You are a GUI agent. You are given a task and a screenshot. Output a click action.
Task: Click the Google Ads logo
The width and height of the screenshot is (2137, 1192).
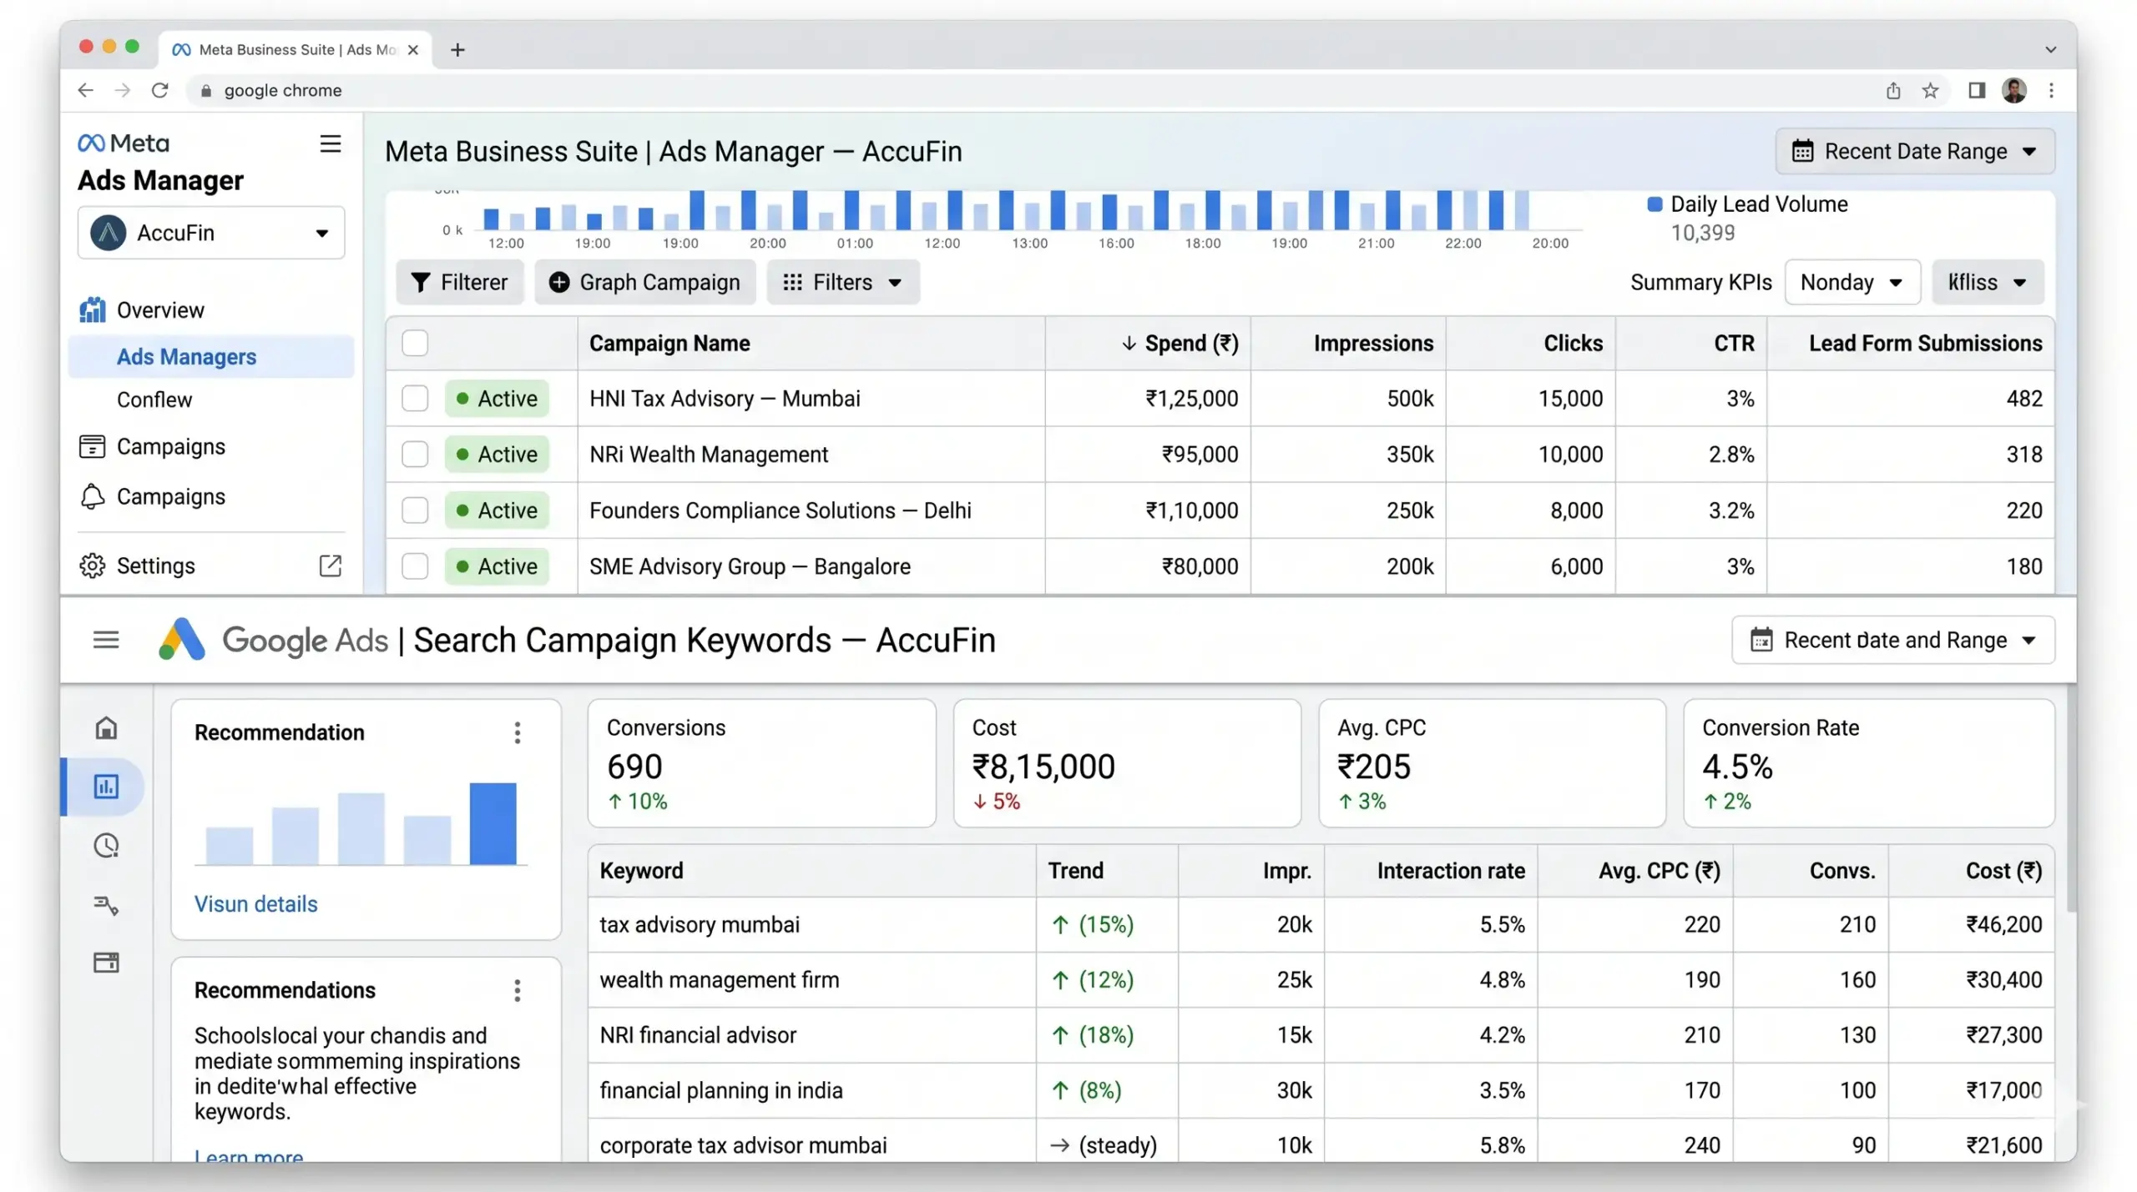pos(182,640)
